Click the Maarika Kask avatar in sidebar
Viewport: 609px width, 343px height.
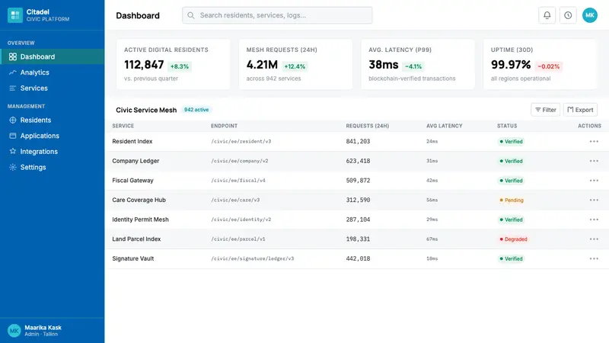[14, 331]
